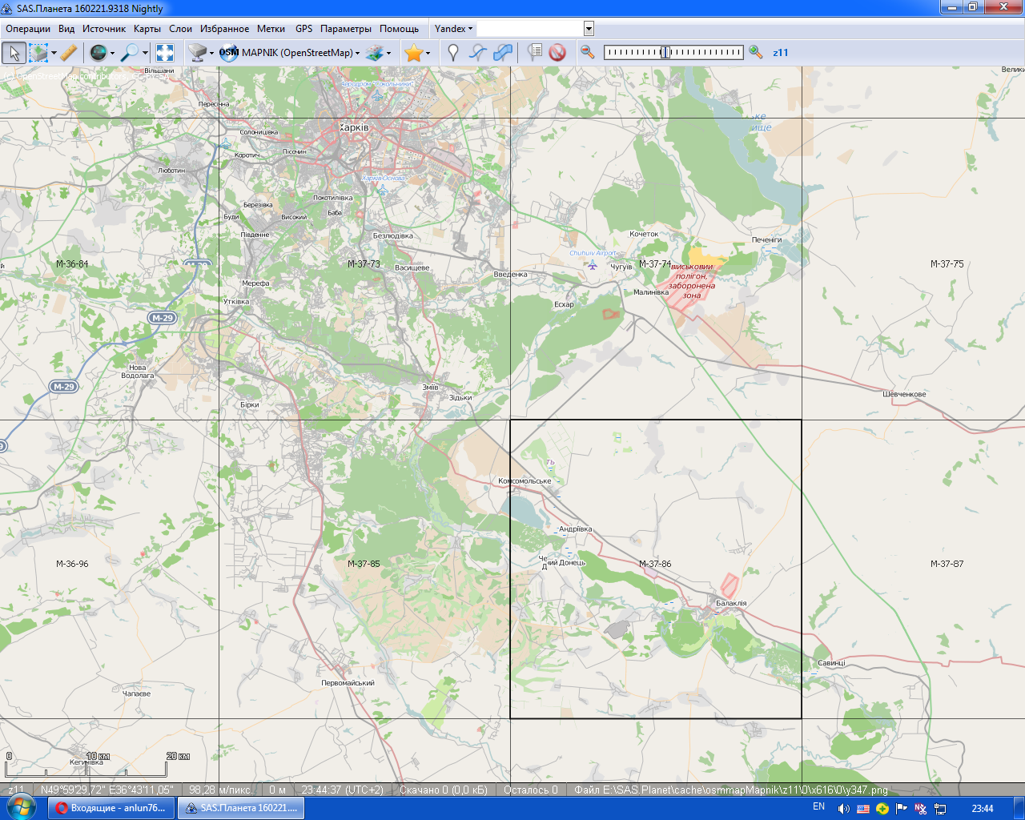Toggle the arrow move/pan cursor tool
This screenshot has width=1025, height=820.
(14, 53)
